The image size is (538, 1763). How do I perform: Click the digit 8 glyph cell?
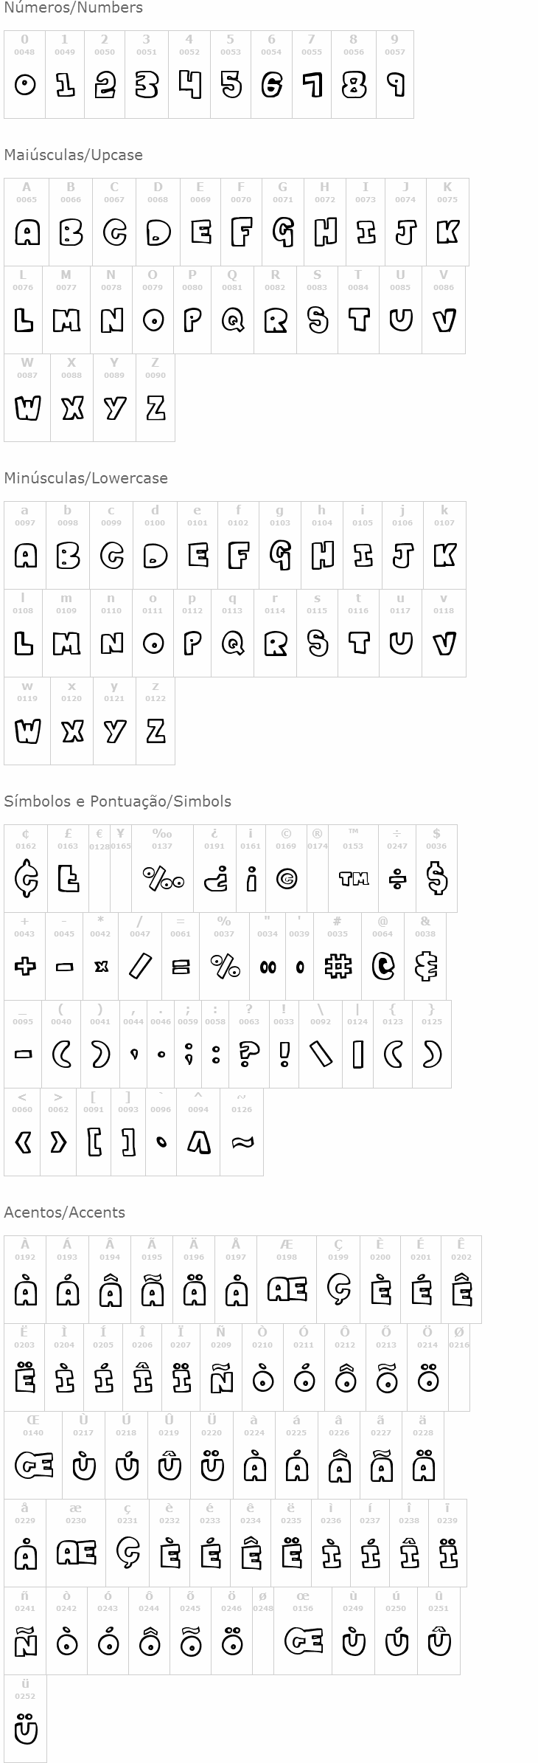354,75
